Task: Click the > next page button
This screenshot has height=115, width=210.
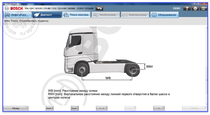Action: 159,108
